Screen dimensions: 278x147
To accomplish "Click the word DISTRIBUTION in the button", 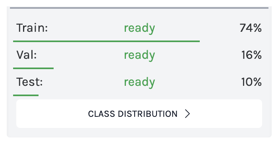I will click(147, 114).
